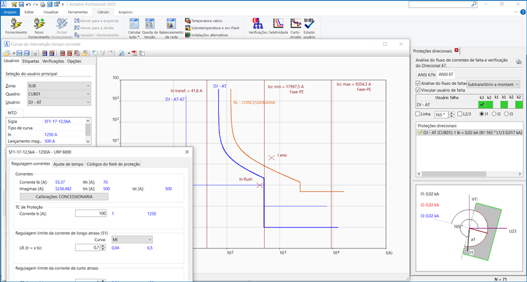The width and height of the screenshot is (527, 282).
Task: Open the Códigos do Relé de proteção tab
Action: pos(113,164)
